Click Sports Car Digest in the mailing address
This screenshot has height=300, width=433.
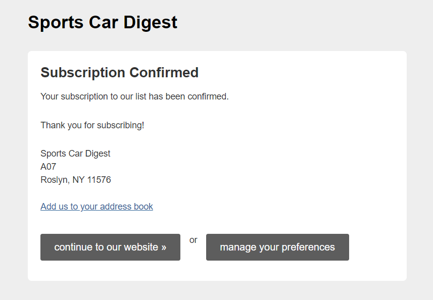tap(75, 154)
